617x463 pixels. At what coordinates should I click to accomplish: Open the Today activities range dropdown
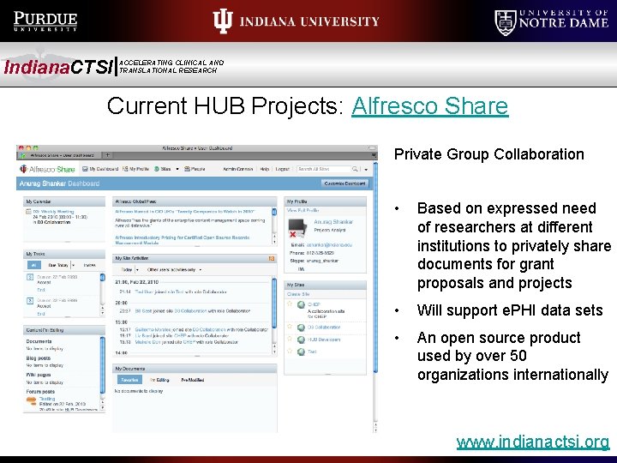(x=129, y=270)
